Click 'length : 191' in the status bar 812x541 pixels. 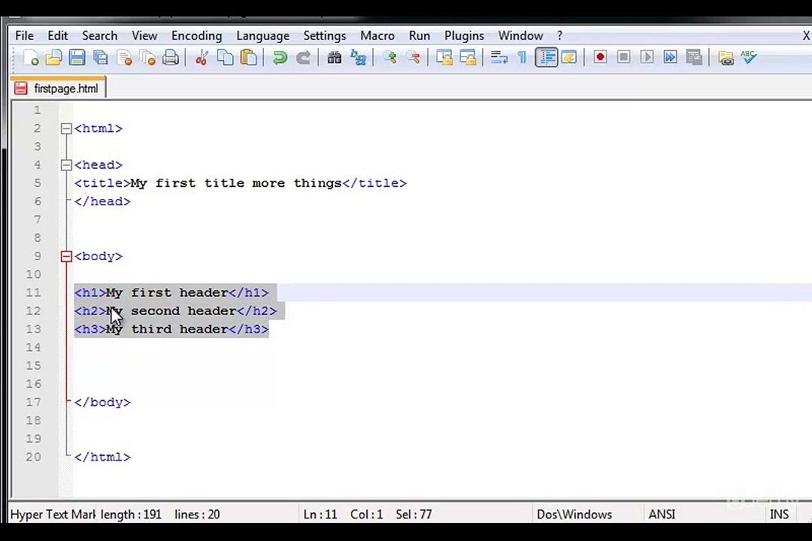131,514
